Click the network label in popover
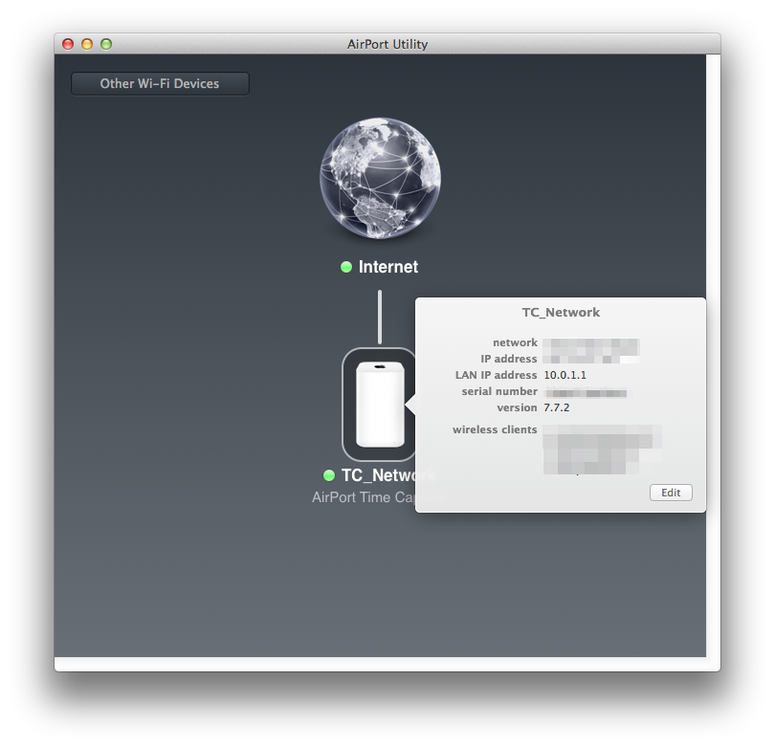Viewport: 775px width, 747px height. (x=515, y=342)
